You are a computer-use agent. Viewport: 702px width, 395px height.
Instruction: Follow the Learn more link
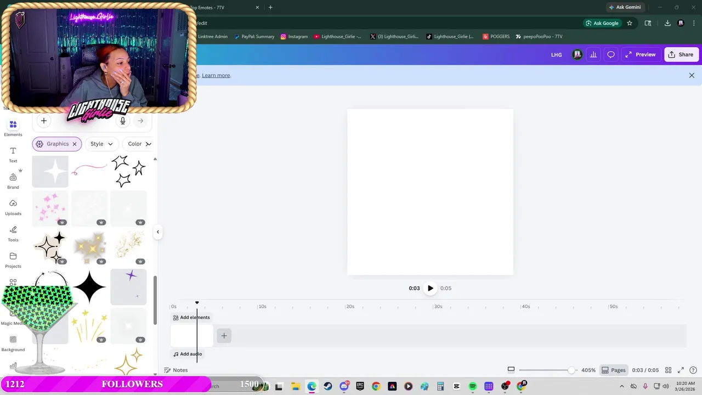click(x=216, y=75)
